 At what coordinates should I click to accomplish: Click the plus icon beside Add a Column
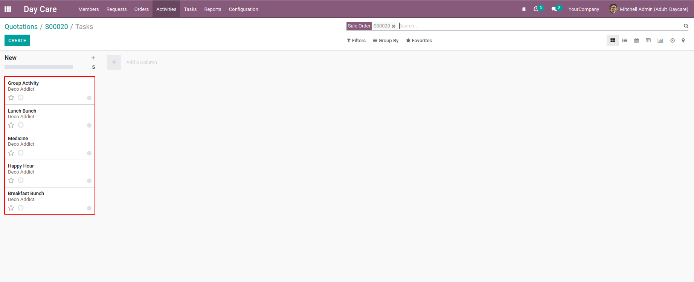tap(114, 62)
